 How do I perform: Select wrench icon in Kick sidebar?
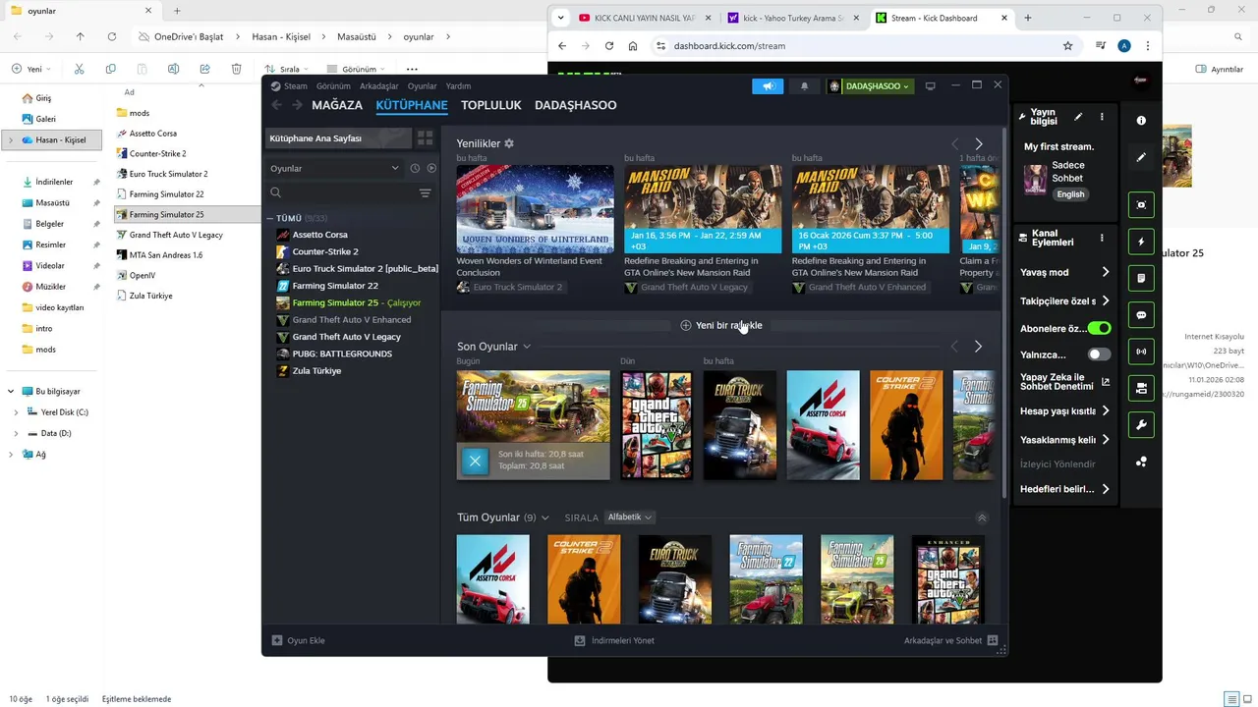pyautogui.click(x=1141, y=425)
